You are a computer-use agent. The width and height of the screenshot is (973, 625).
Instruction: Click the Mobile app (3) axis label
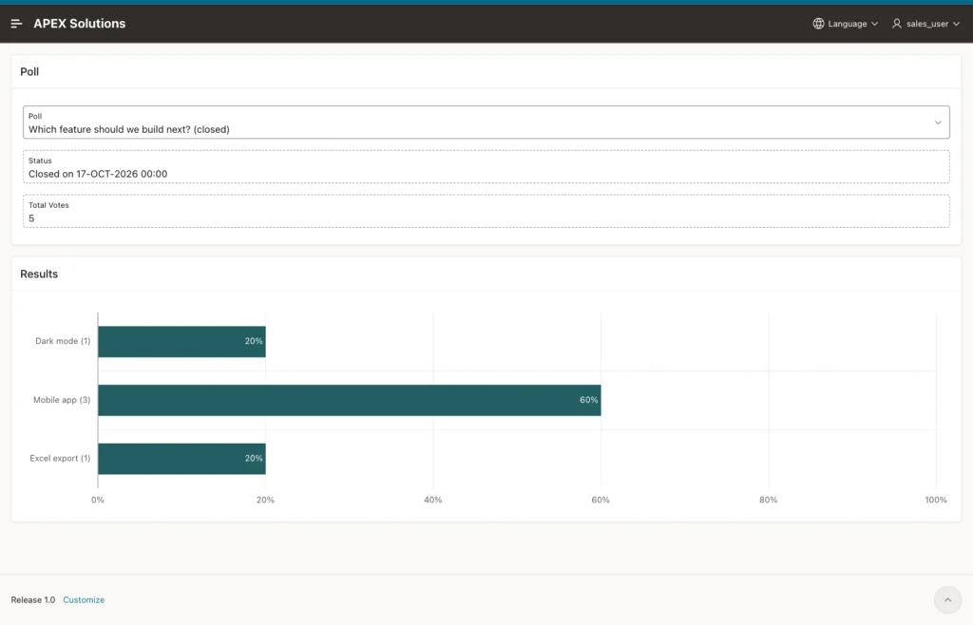[x=62, y=400]
